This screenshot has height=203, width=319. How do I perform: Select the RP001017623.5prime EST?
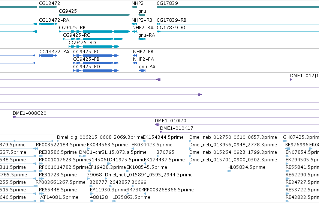pos(64,160)
